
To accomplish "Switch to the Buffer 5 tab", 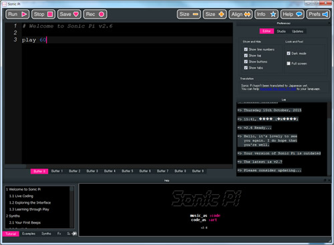I will (x=128, y=171).
